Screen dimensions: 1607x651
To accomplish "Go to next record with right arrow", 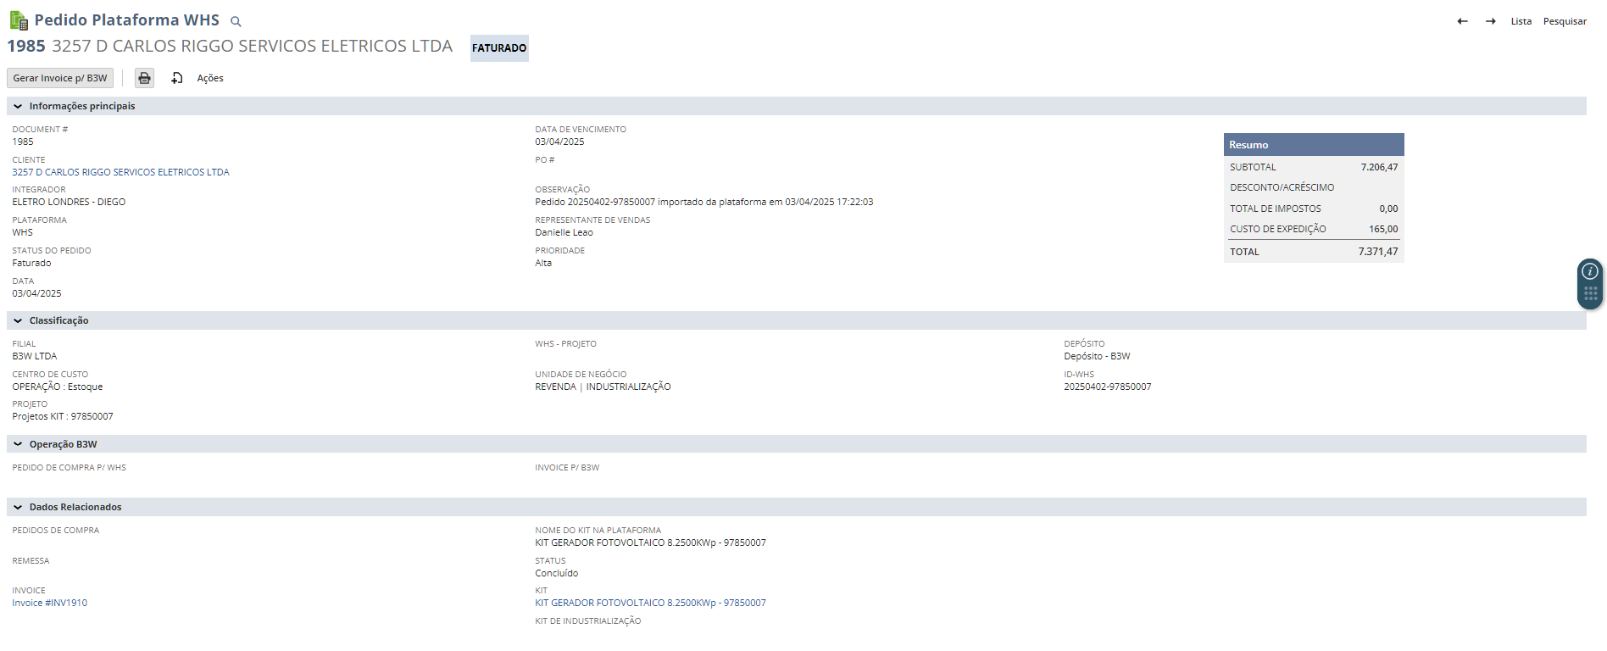I will coord(1490,21).
